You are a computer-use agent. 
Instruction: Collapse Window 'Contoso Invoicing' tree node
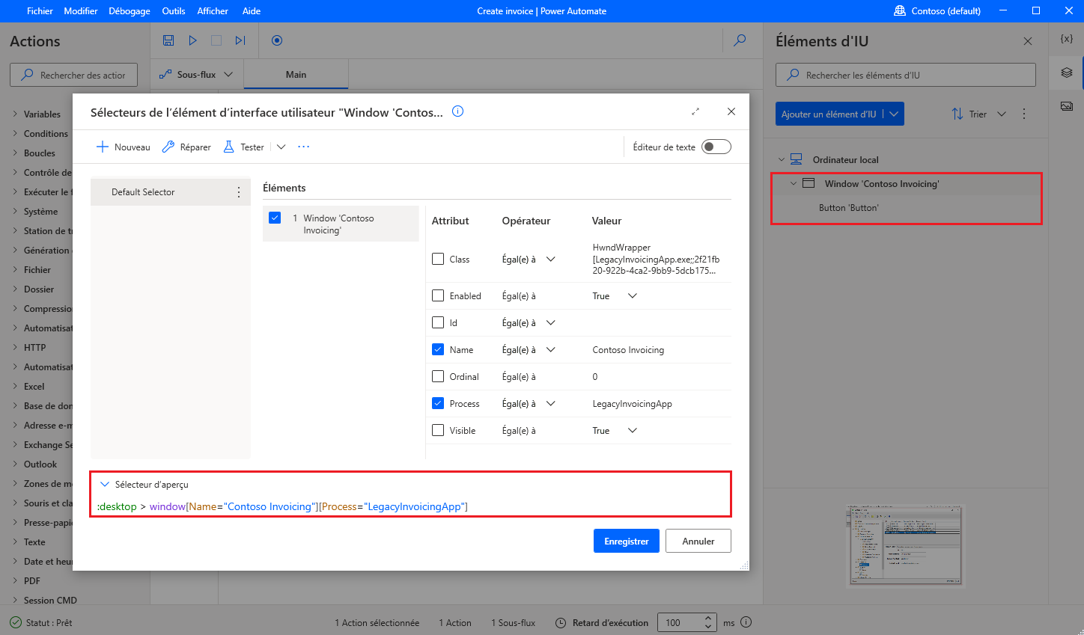pos(794,183)
